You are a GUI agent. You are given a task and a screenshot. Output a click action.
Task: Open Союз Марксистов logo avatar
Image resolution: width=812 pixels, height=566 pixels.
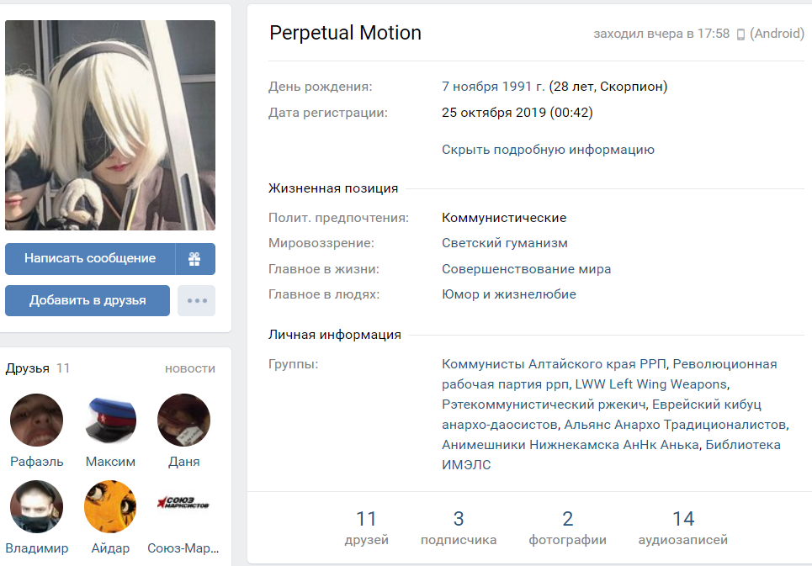click(x=183, y=506)
